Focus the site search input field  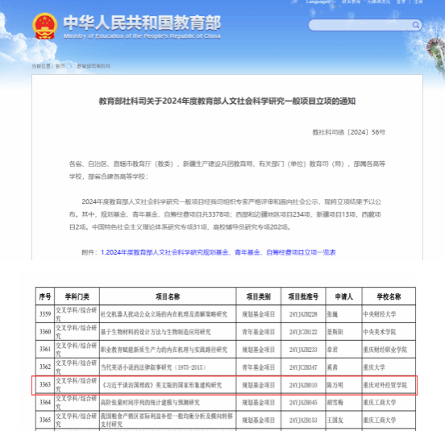(360, 25)
